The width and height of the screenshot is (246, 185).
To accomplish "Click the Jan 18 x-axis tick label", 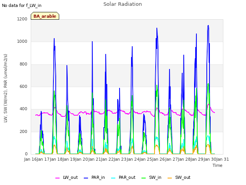I will pyautogui.click(x=56, y=159).
